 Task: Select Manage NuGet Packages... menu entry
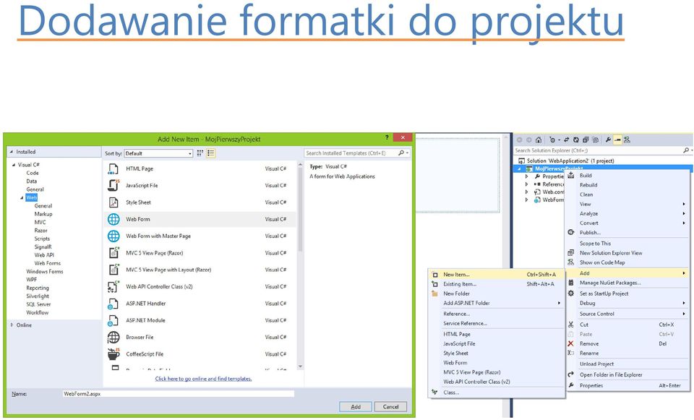coord(627,283)
